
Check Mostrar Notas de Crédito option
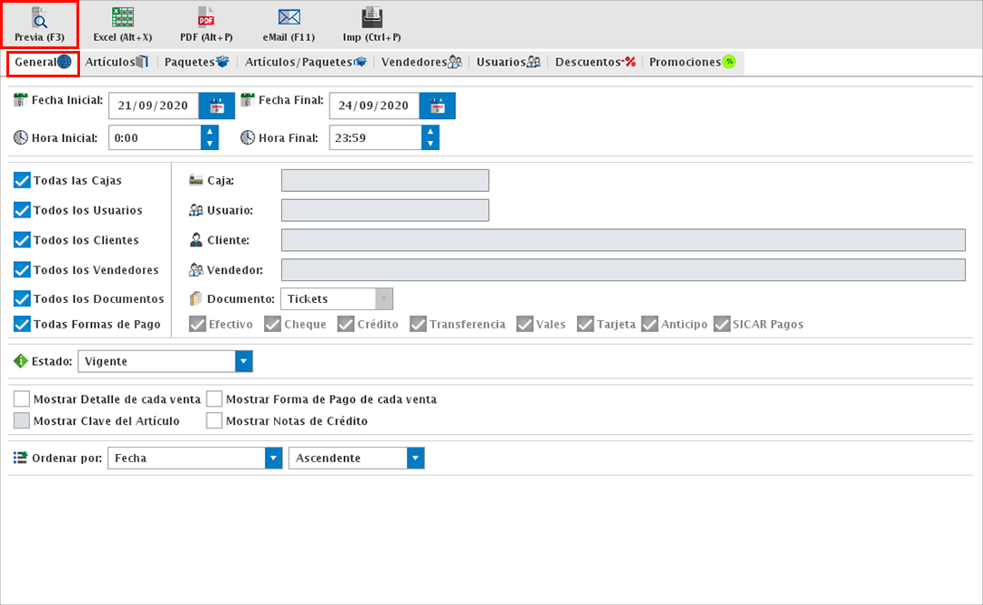tap(215, 421)
